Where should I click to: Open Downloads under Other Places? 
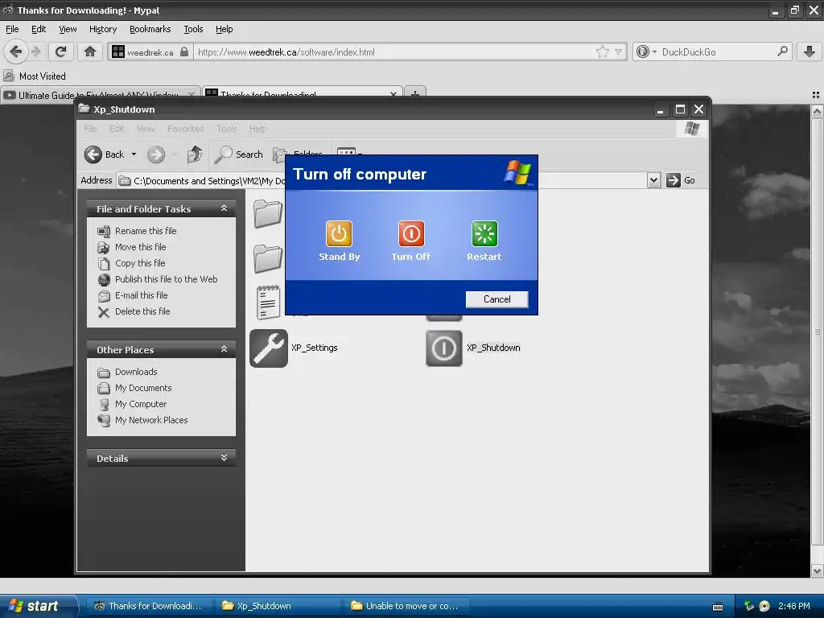coord(136,372)
